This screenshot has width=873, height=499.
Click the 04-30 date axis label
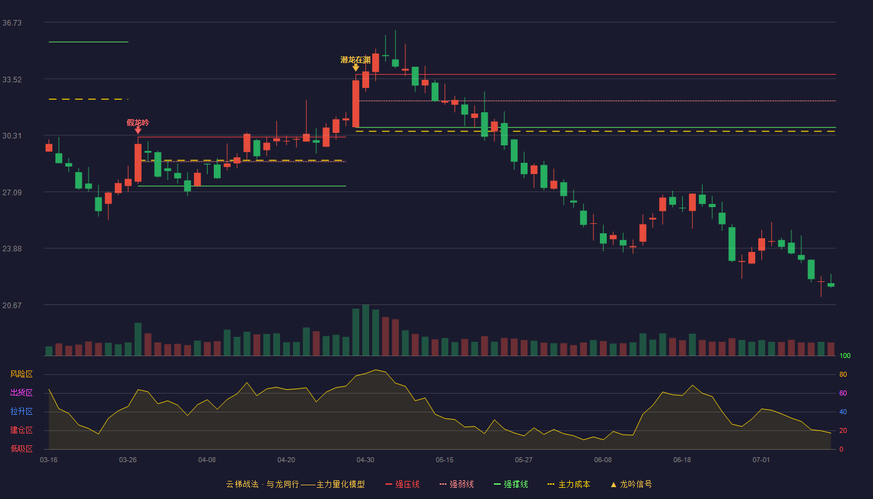(x=365, y=460)
